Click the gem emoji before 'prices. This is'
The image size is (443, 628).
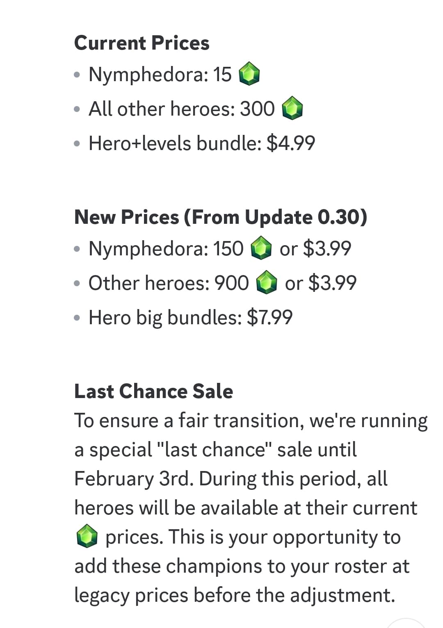tap(87, 537)
